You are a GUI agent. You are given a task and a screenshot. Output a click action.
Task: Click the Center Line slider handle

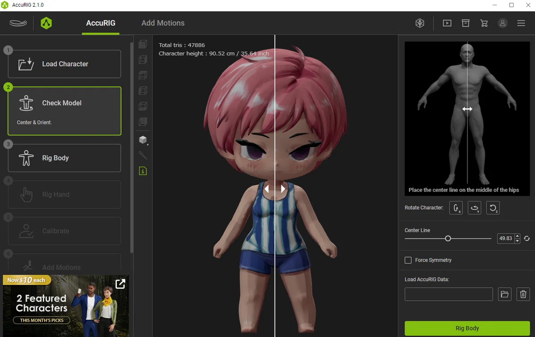click(x=448, y=239)
